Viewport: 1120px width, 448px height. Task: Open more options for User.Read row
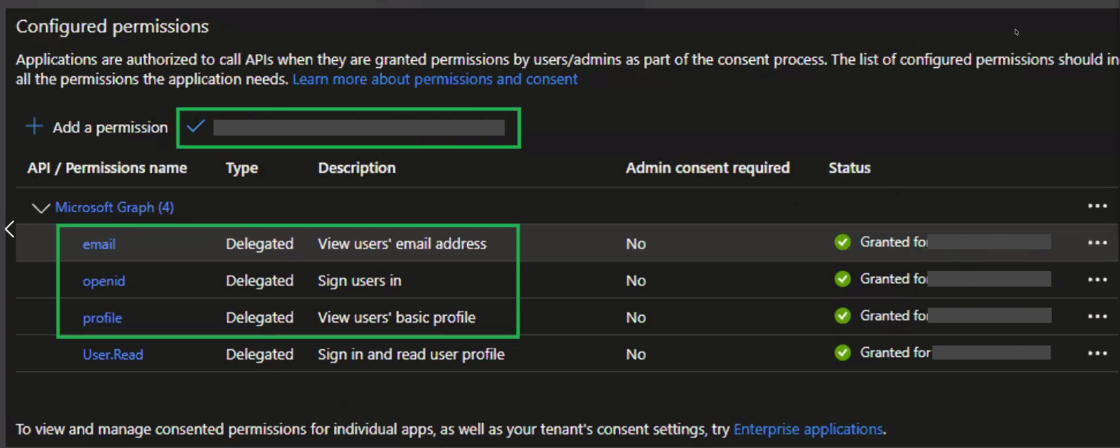tap(1097, 353)
